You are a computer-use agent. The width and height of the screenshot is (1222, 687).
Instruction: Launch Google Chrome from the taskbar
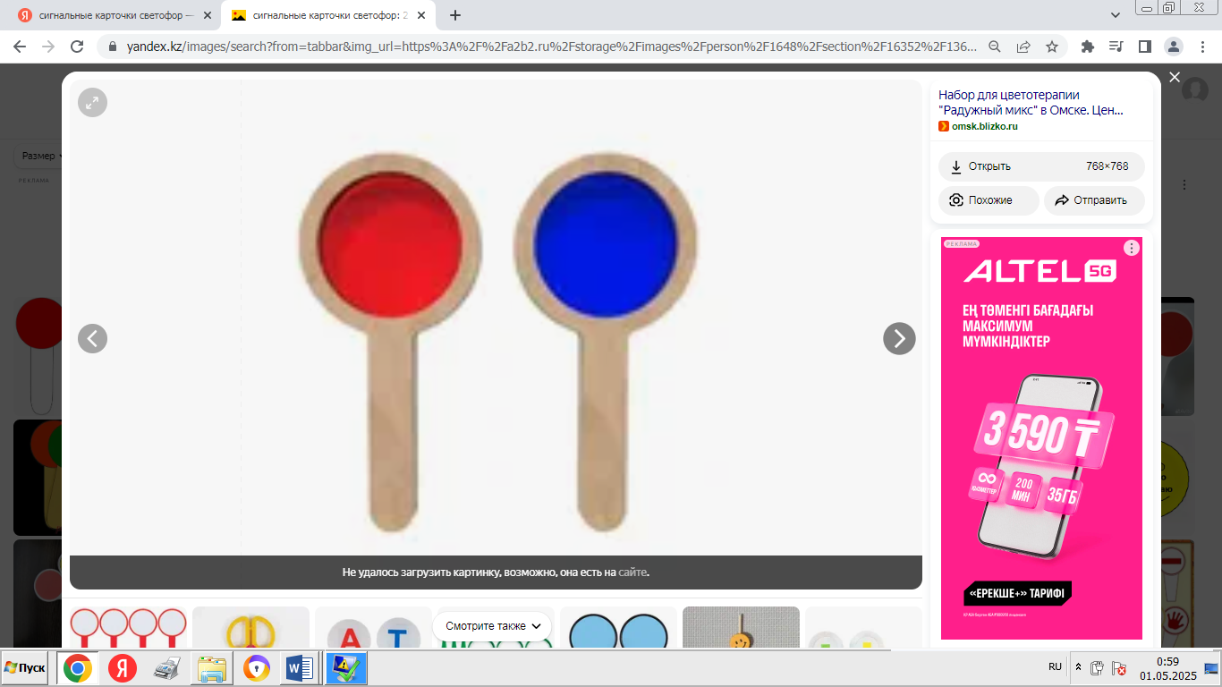click(x=77, y=668)
